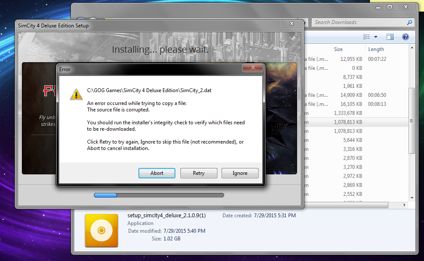Screen dimensions: 424x261
Task: Select the file row sized 1,961 KB
Action: coord(356,86)
